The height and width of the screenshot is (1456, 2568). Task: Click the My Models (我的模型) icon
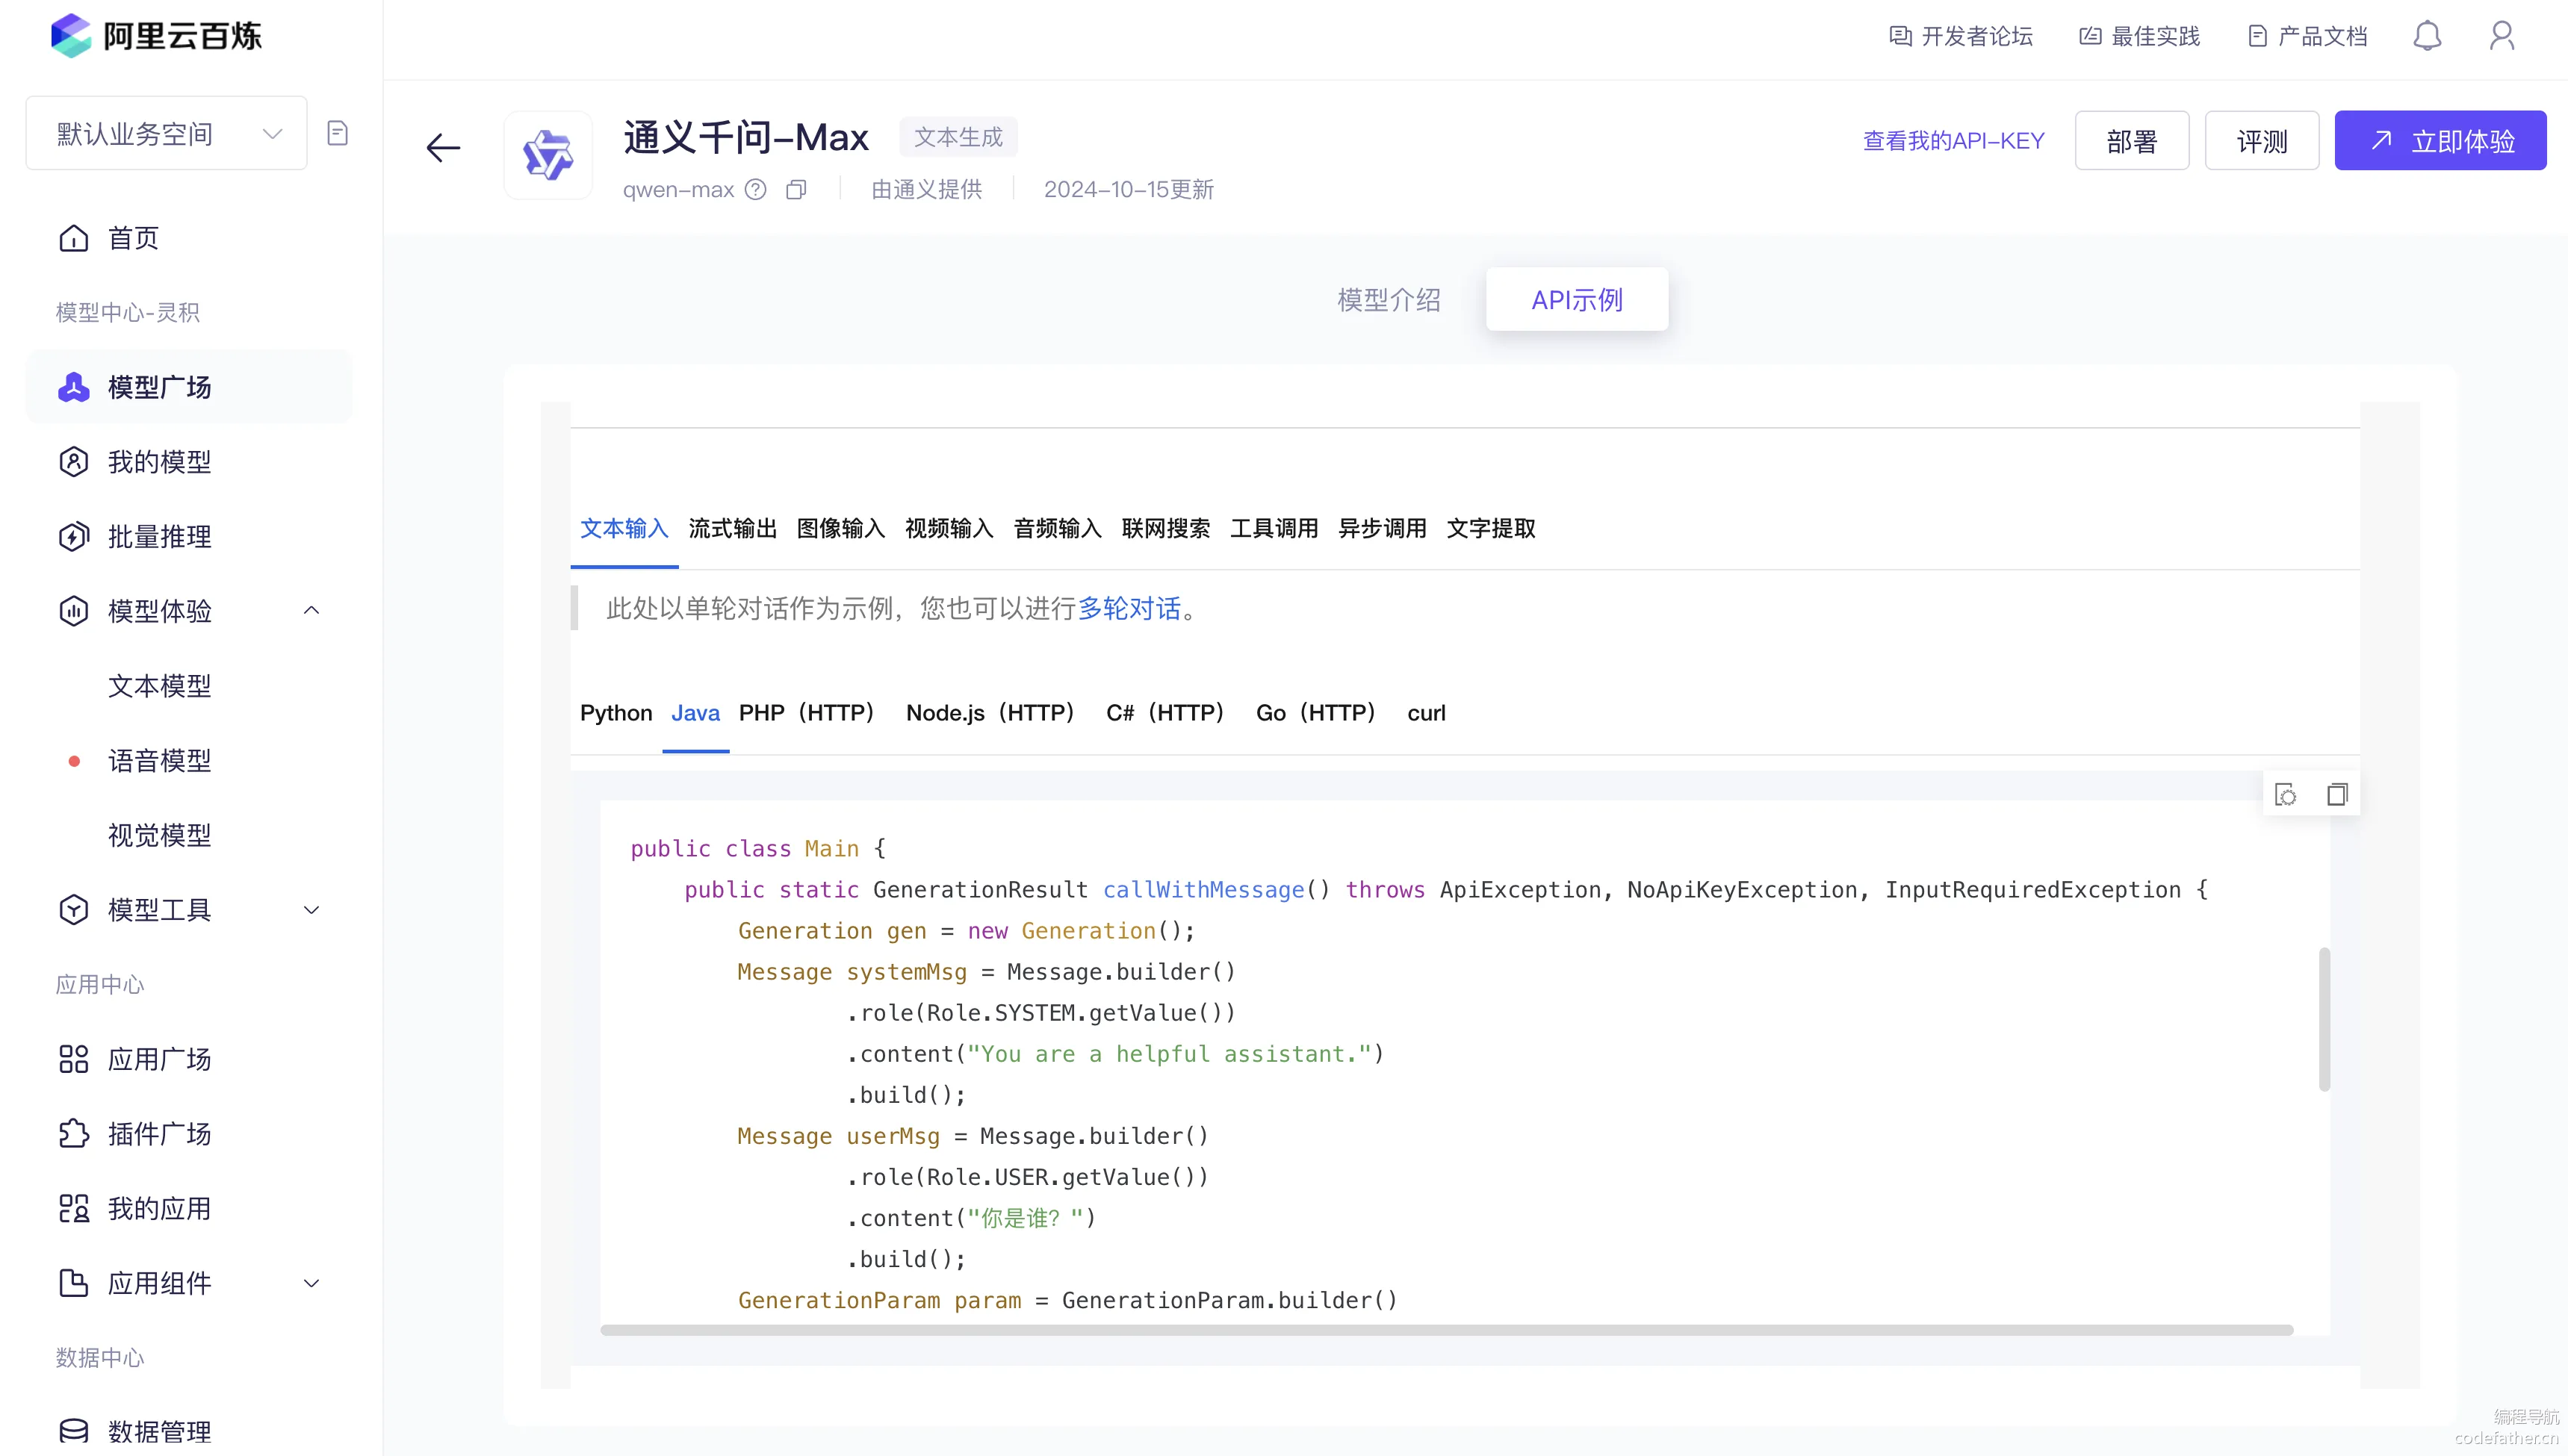tap(73, 462)
